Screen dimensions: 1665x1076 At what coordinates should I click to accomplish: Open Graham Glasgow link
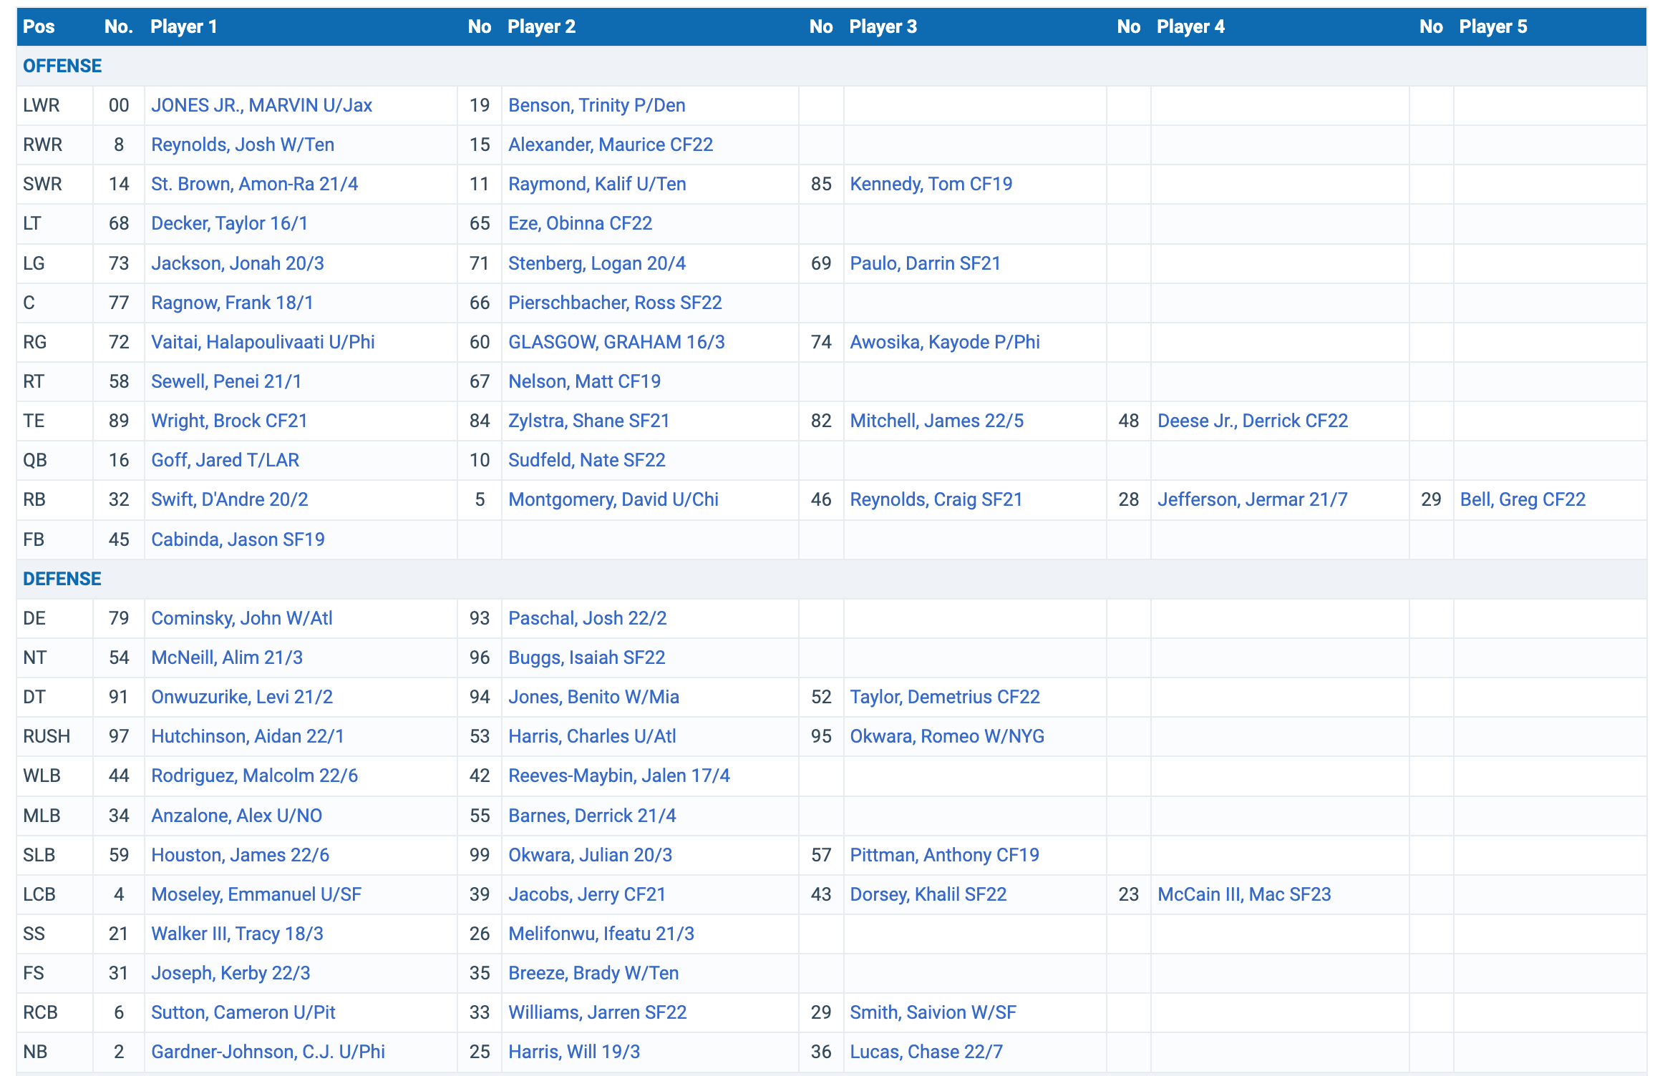616,342
